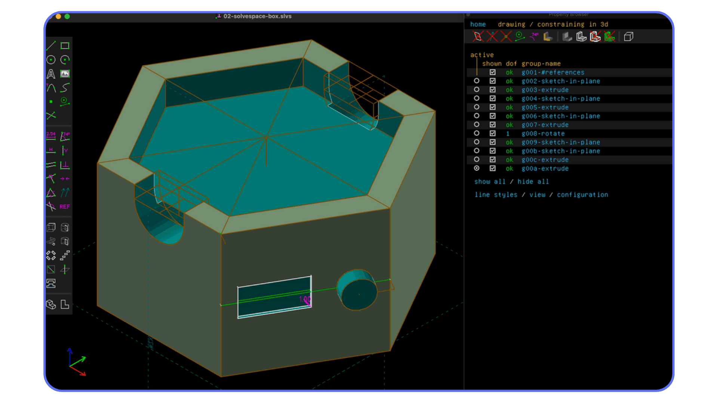
Task: Apply a vertical constraint
Action: (x=65, y=150)
